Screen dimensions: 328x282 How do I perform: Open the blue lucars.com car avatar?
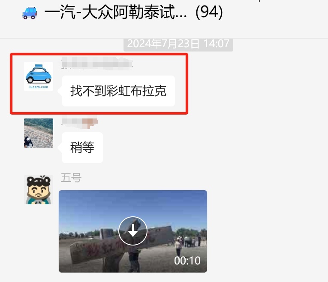pos(39,76)
